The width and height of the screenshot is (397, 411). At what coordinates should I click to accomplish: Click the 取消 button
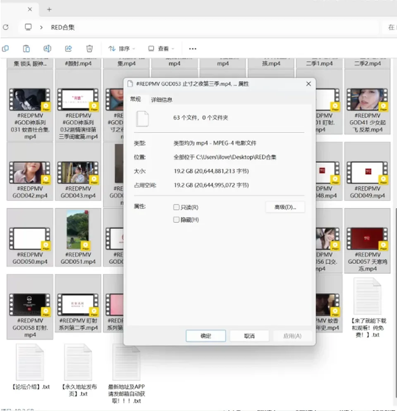(249, 336)
